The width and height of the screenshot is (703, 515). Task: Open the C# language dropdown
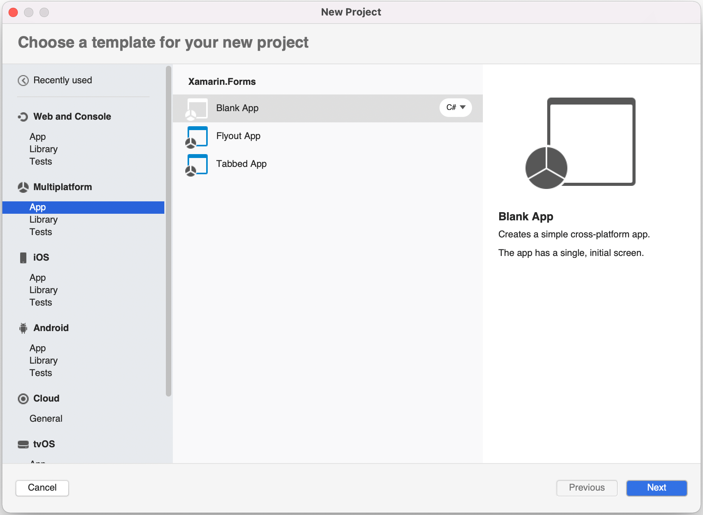455,108
